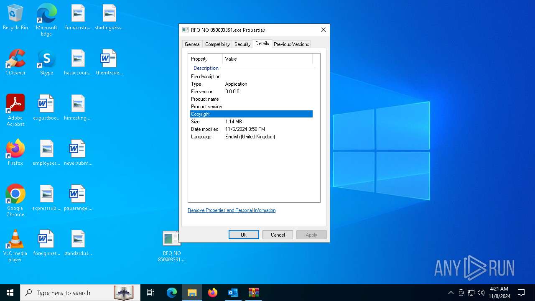Select the himeeting... image file
Screen dimensions: 535x301
coord(78,107)
